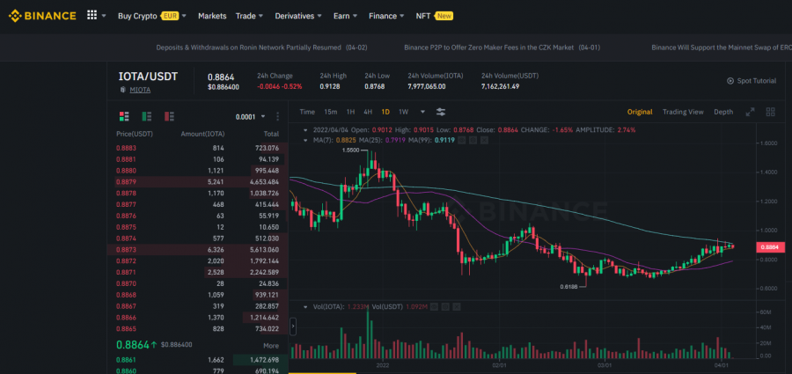Open the Markets page
The width and height of the screenshot is (792, 374).
point(212,16)
